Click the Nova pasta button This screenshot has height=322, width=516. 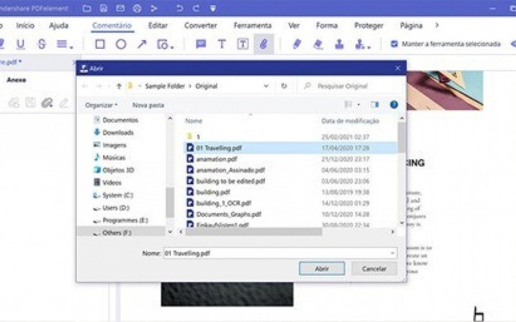click(x=148, y=105)
